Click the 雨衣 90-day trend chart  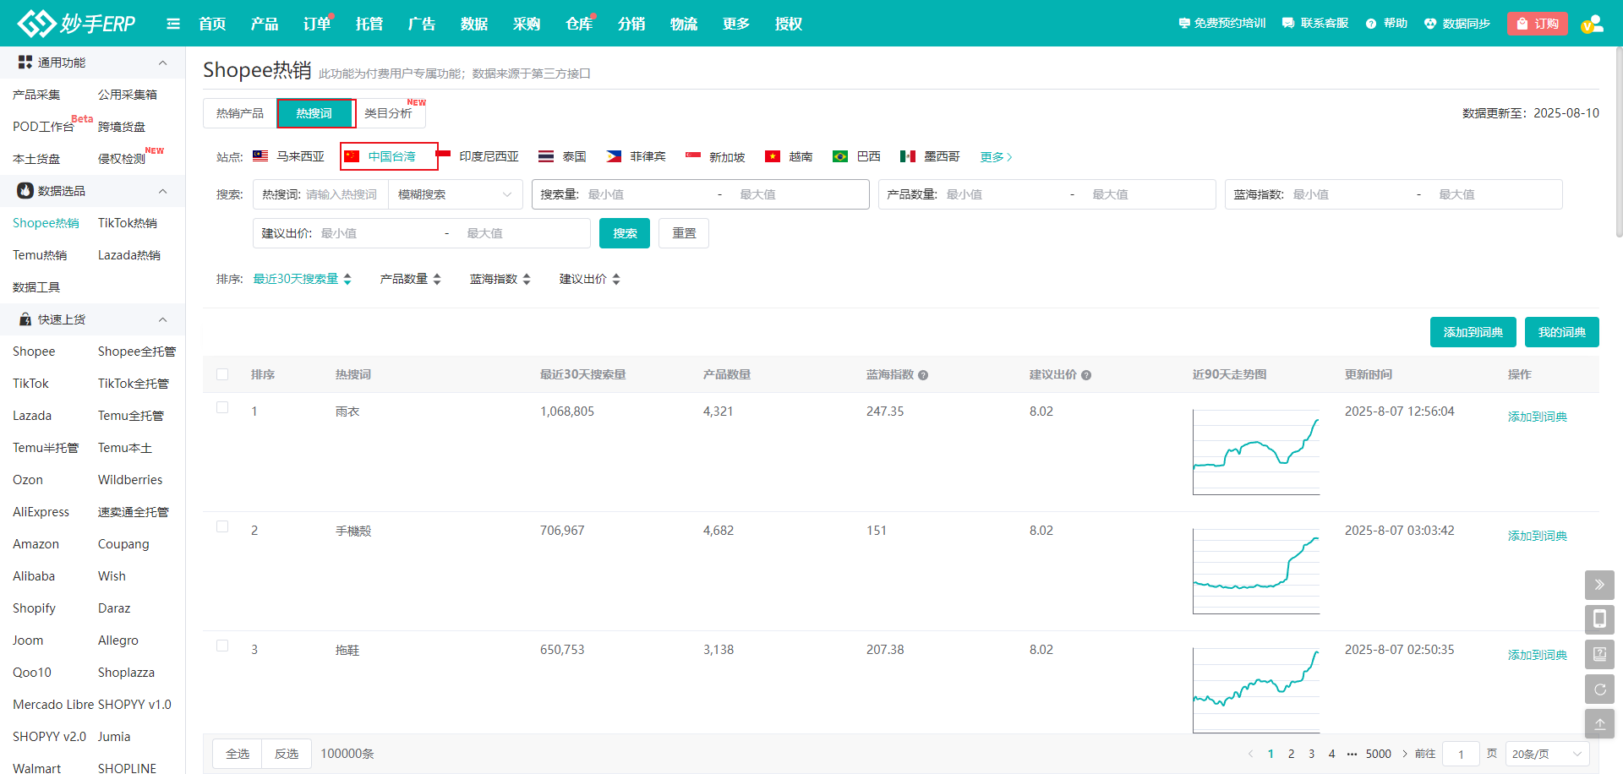[1256, 452]
